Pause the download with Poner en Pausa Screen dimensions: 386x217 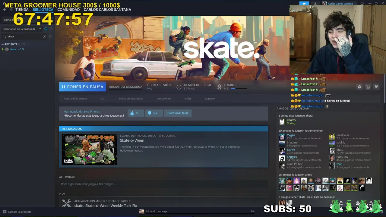pyautogui.click(x=82, y=87)
